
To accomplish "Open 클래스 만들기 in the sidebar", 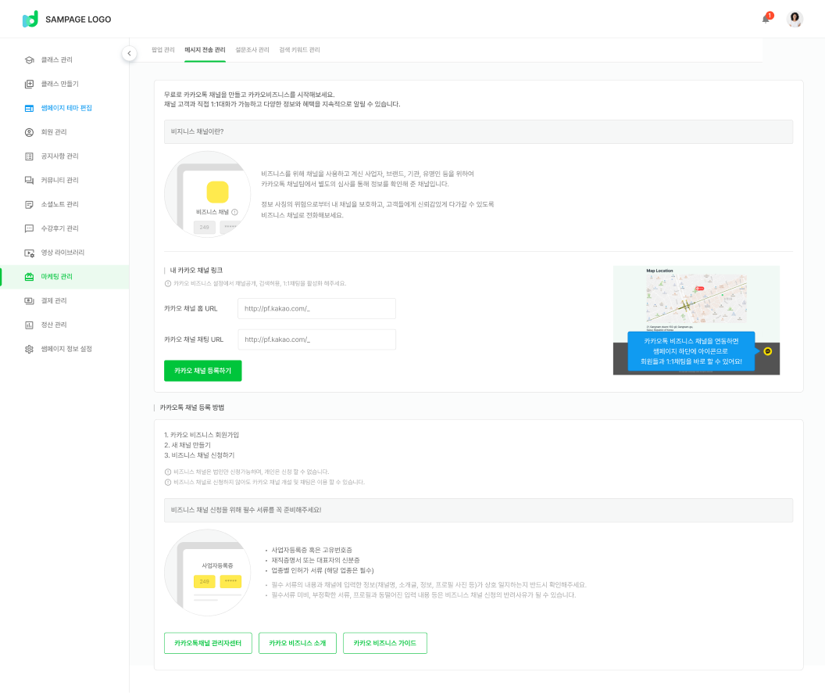I will 59,84.
